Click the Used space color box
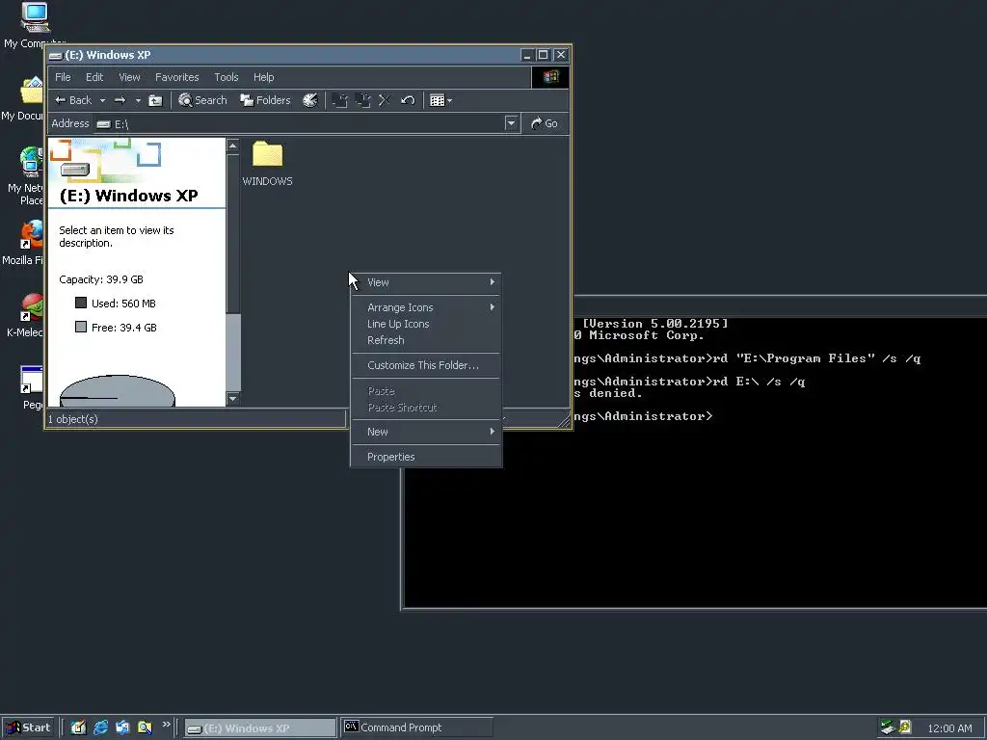 (81, 303)
